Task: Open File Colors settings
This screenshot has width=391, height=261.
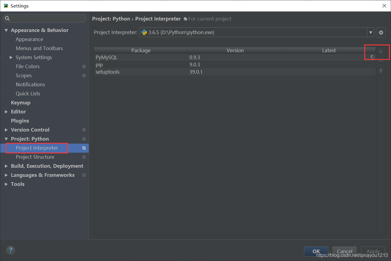Action: (27, 66)
